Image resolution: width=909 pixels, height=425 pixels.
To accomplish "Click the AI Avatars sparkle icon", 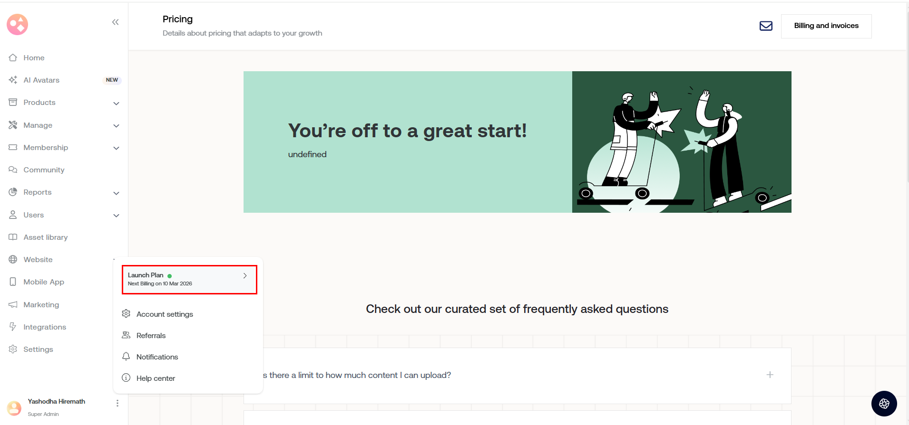I will pyautogui.click(x=13, y=80).
